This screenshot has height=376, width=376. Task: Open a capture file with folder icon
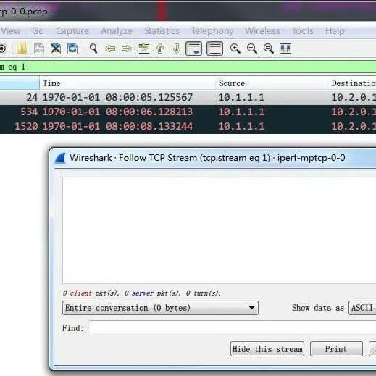[x=22, y=49]
